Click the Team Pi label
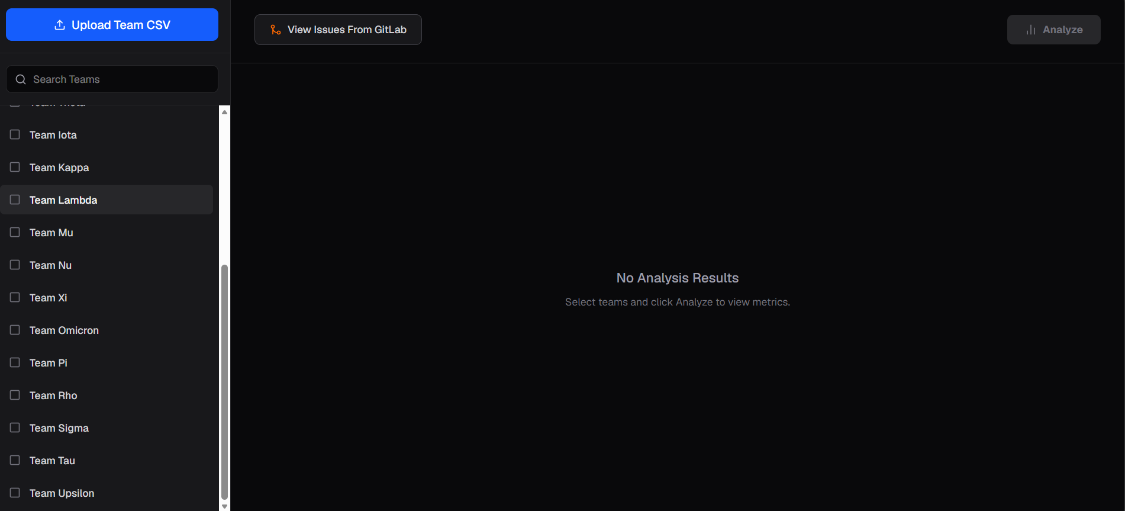Viewport: 1125px width, 511px height. pyautogui.click(x=49, y=363)
